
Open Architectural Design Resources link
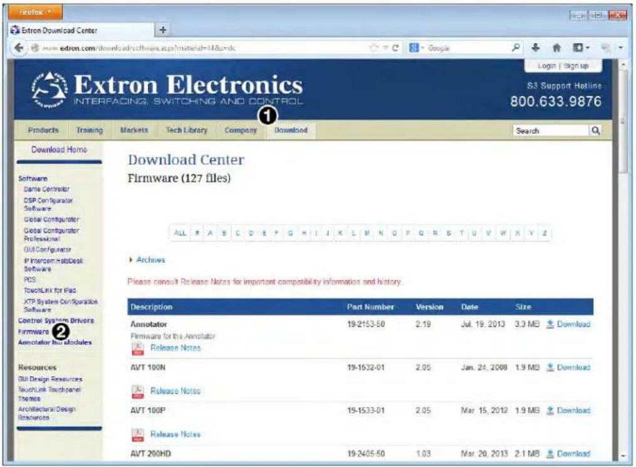point(46,413)
